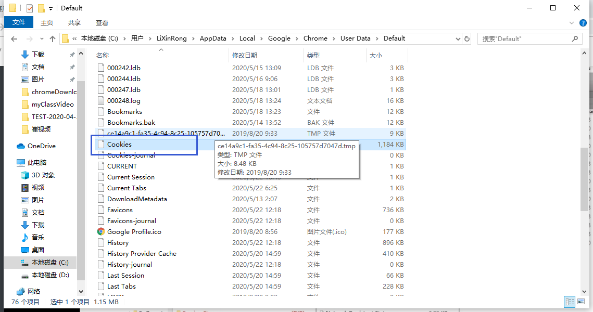593x312 pixels.
Task: Open the recent locations dropdown arrow
Action: coord(42,38)
